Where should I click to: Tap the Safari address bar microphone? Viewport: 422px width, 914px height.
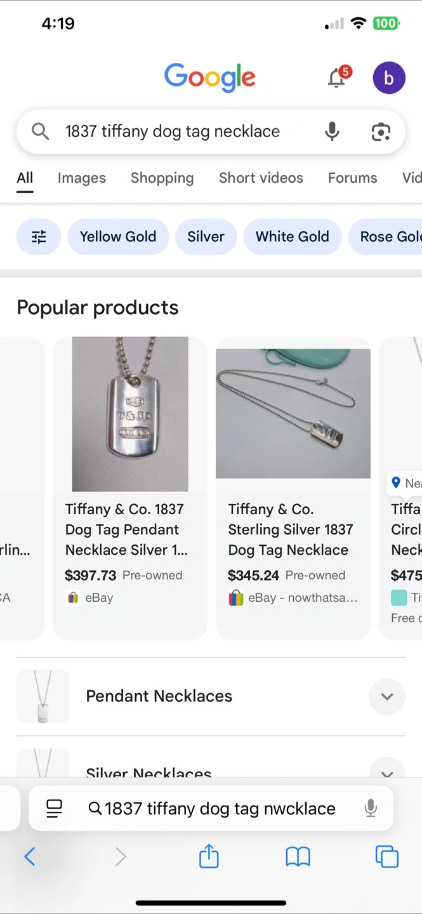[x=371, y=808]
